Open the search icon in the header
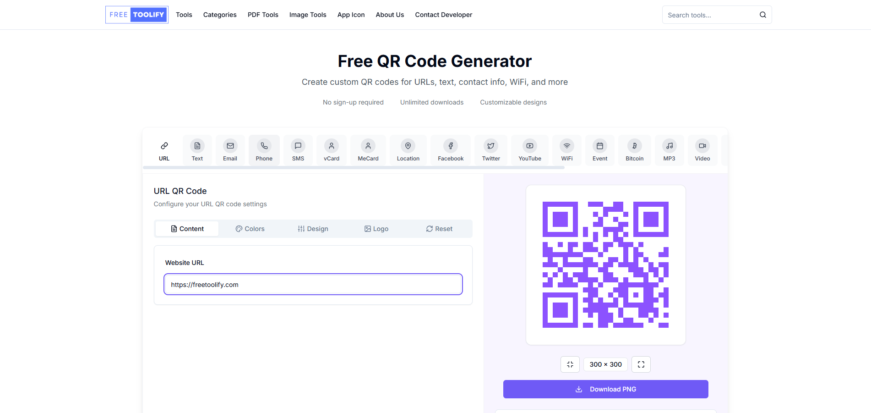 pyautogui.click(x=762, y=14)
